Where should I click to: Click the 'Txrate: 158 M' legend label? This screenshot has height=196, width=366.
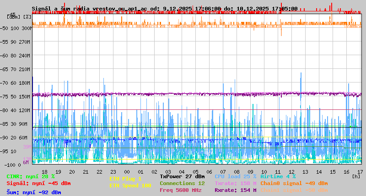[x=236, y=183]
